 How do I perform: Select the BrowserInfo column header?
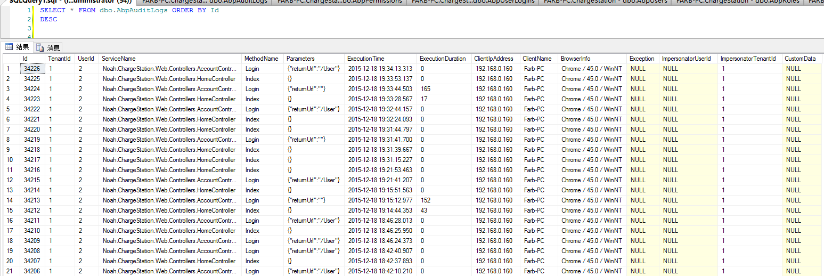[x=593, y=59]
